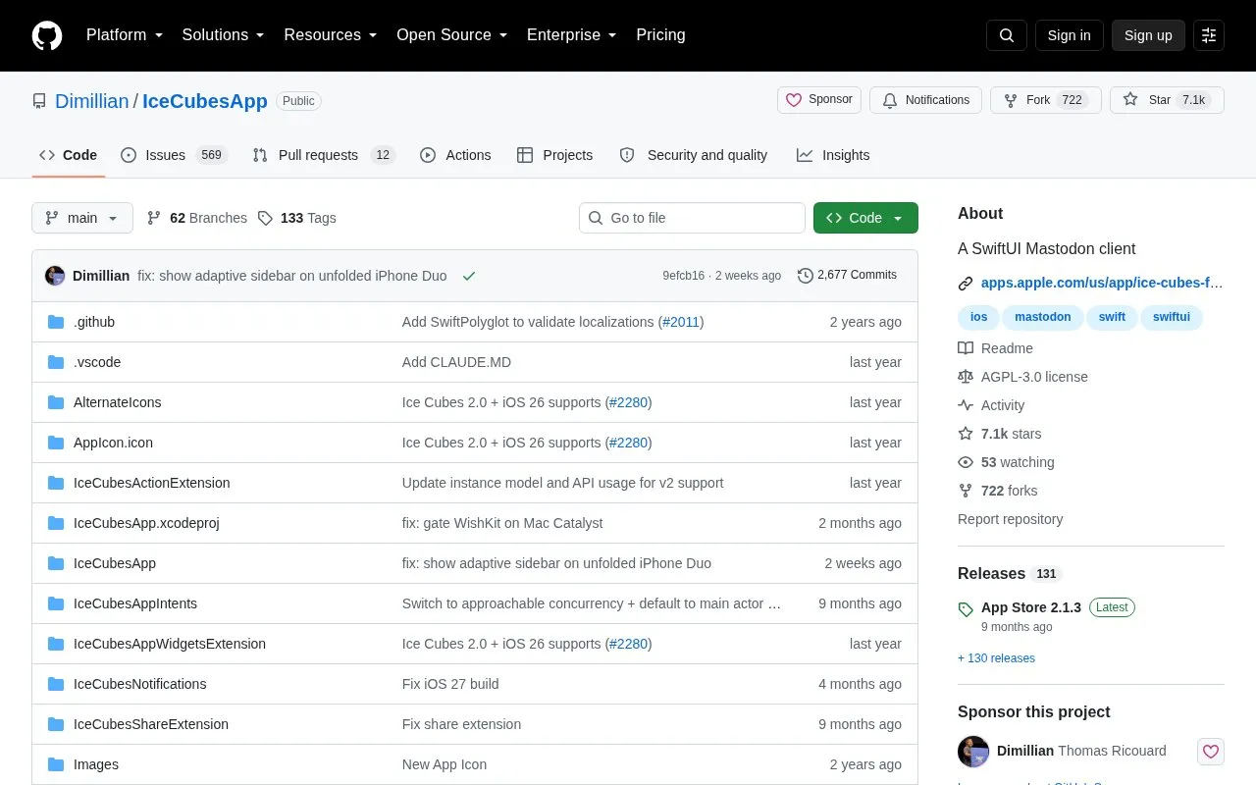Image resolution: width=1256 pixels, height=785 pixels.
Task: Open the apps.apple.com website link
Action: [x=1102, y=283]
